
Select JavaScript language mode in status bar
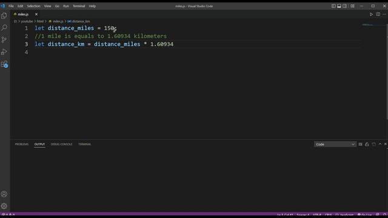(344, 215)
